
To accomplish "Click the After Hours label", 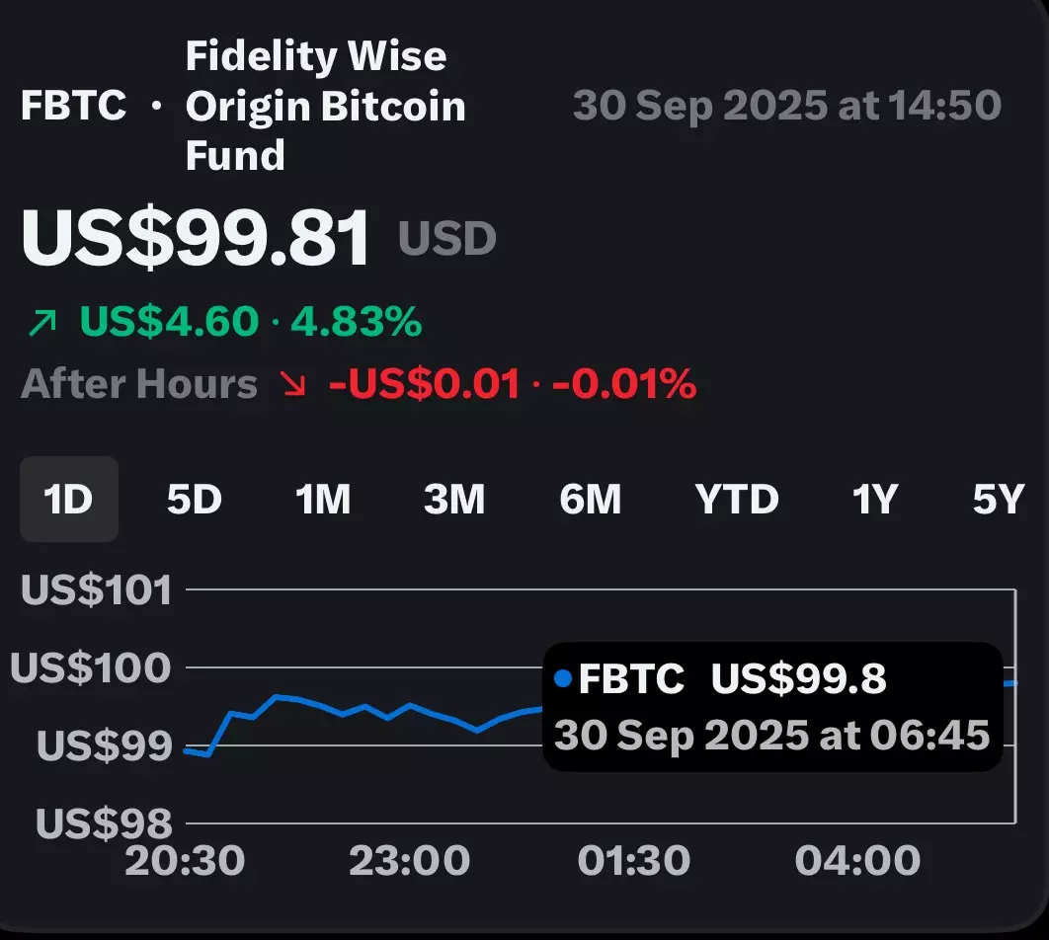I will (x=139, y=384).
